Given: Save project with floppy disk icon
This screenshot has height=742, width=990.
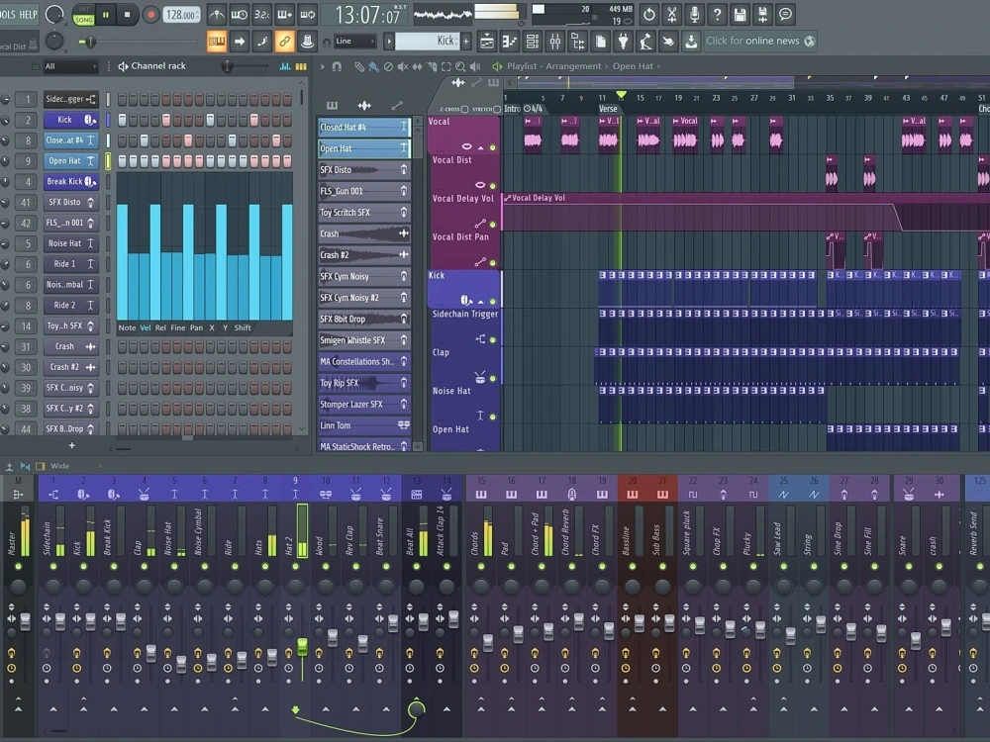Looking at the screenshot, I should (740, 14).
